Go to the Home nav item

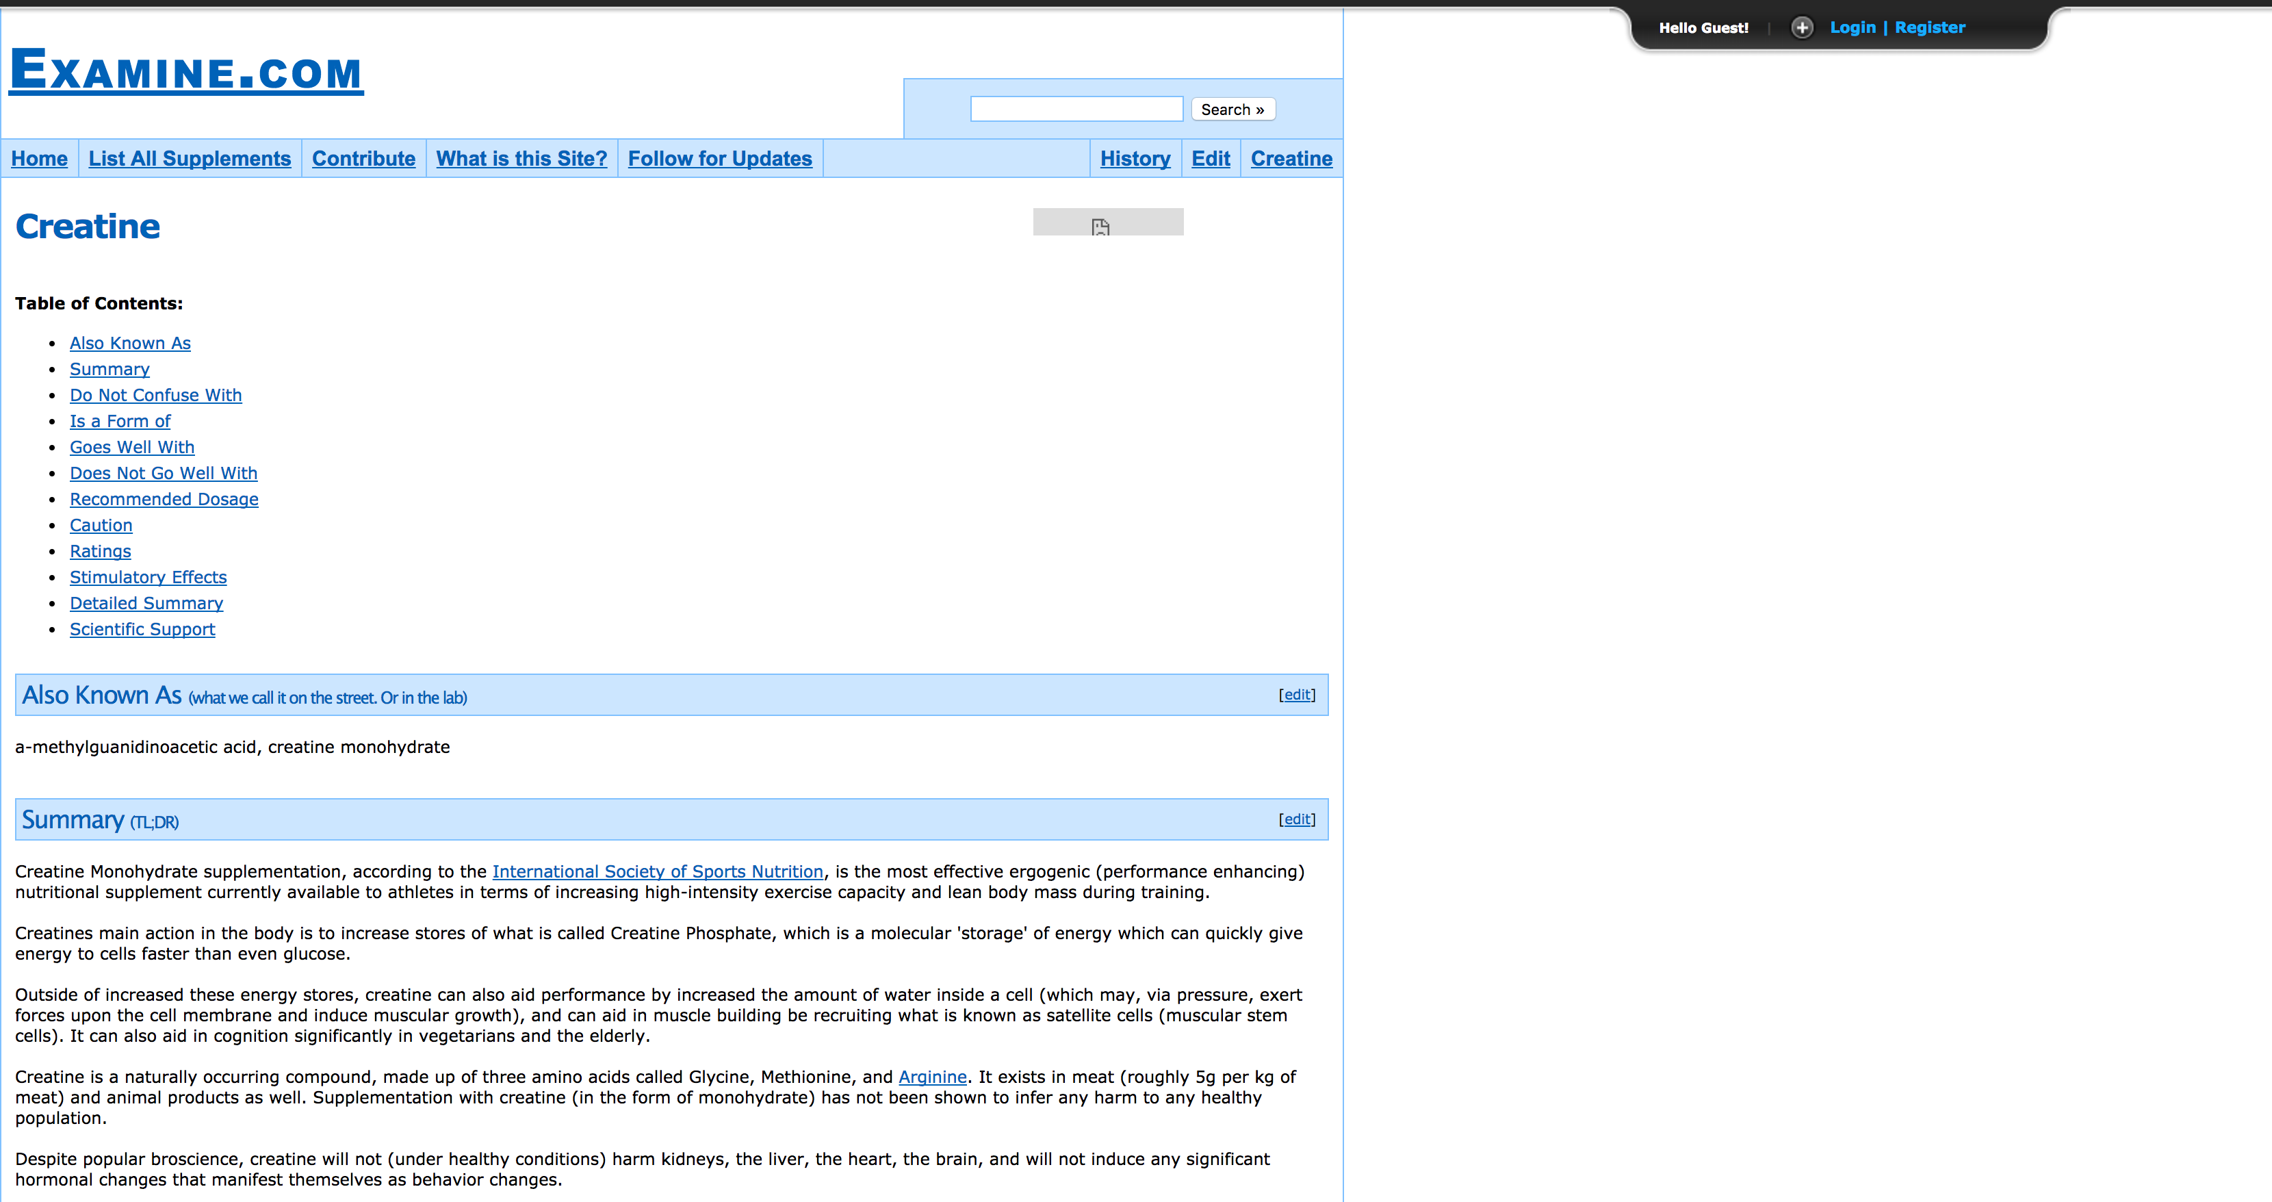40,159
